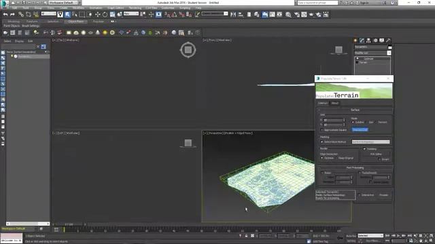Image resolution: width=435 pixels, height=244 pixels.
Task: Select the Select and Link tool
Action: [x=21, y=14]
